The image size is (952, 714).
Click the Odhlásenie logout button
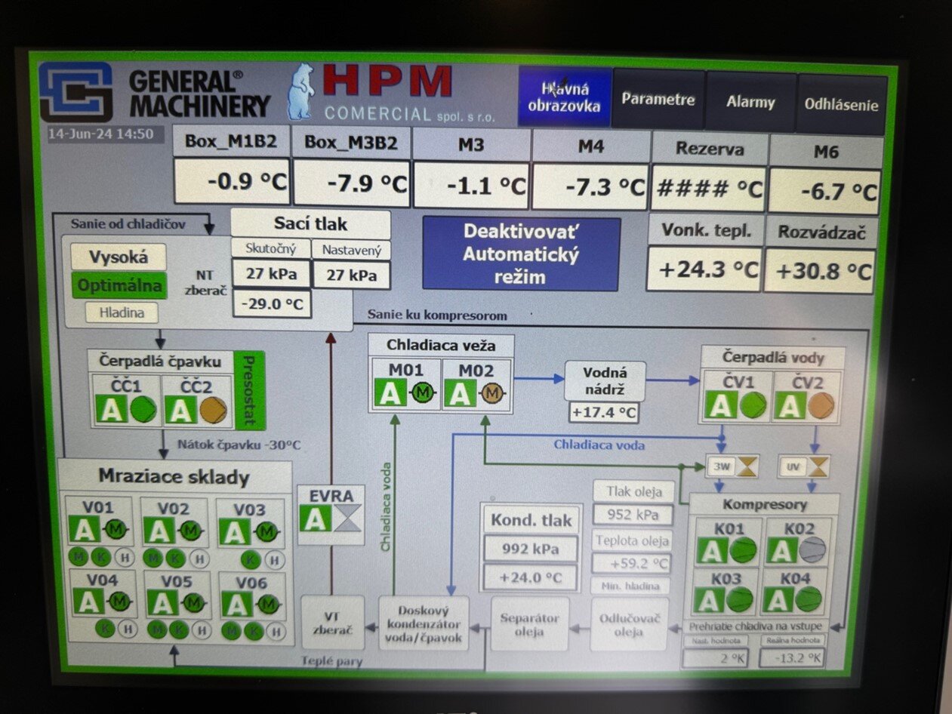[x=841, y=105]
